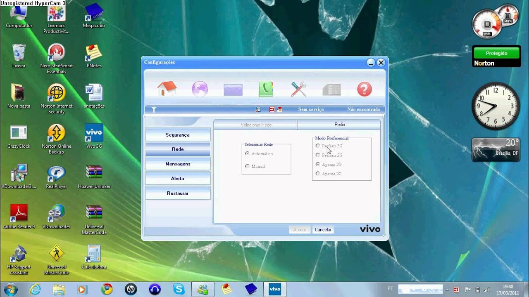Viewport: 529px width, 297px height.
Task: Open the Lixeira recycle bin
Action: (x=19, y=56)
